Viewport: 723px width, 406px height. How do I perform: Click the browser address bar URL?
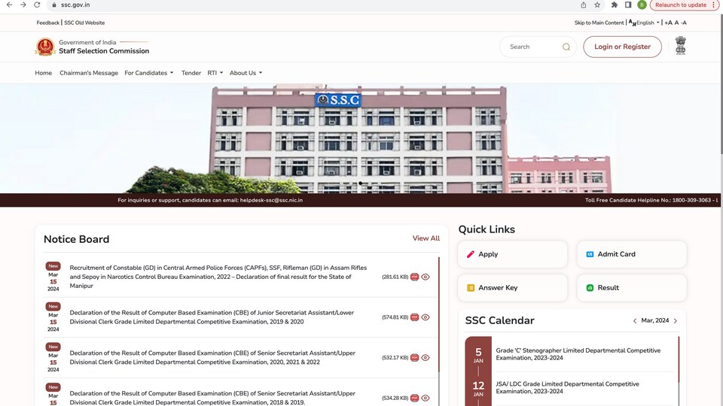pyautogui.click(x=75, y=5)
